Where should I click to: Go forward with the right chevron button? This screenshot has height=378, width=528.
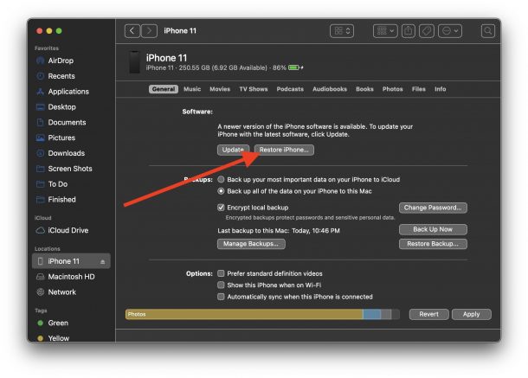[149, 31]
